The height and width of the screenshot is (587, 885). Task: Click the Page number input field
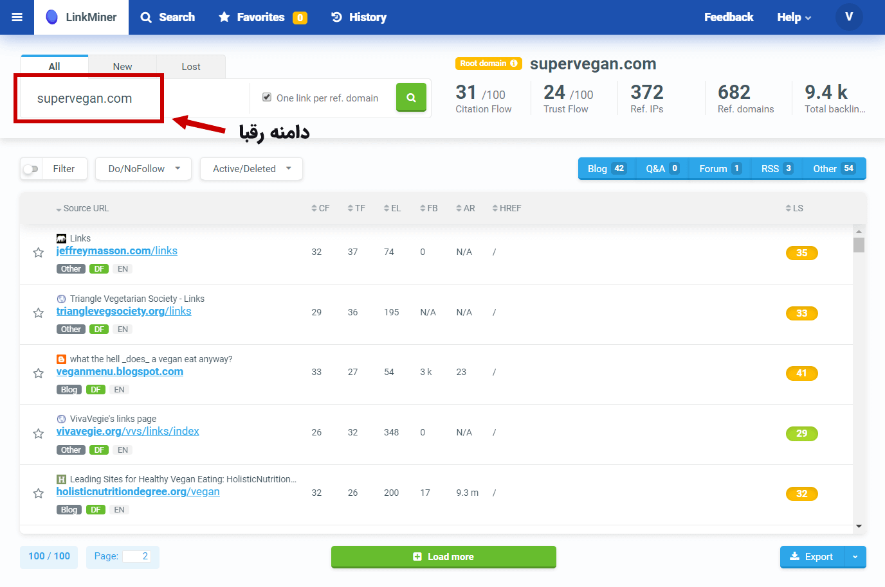136,556
